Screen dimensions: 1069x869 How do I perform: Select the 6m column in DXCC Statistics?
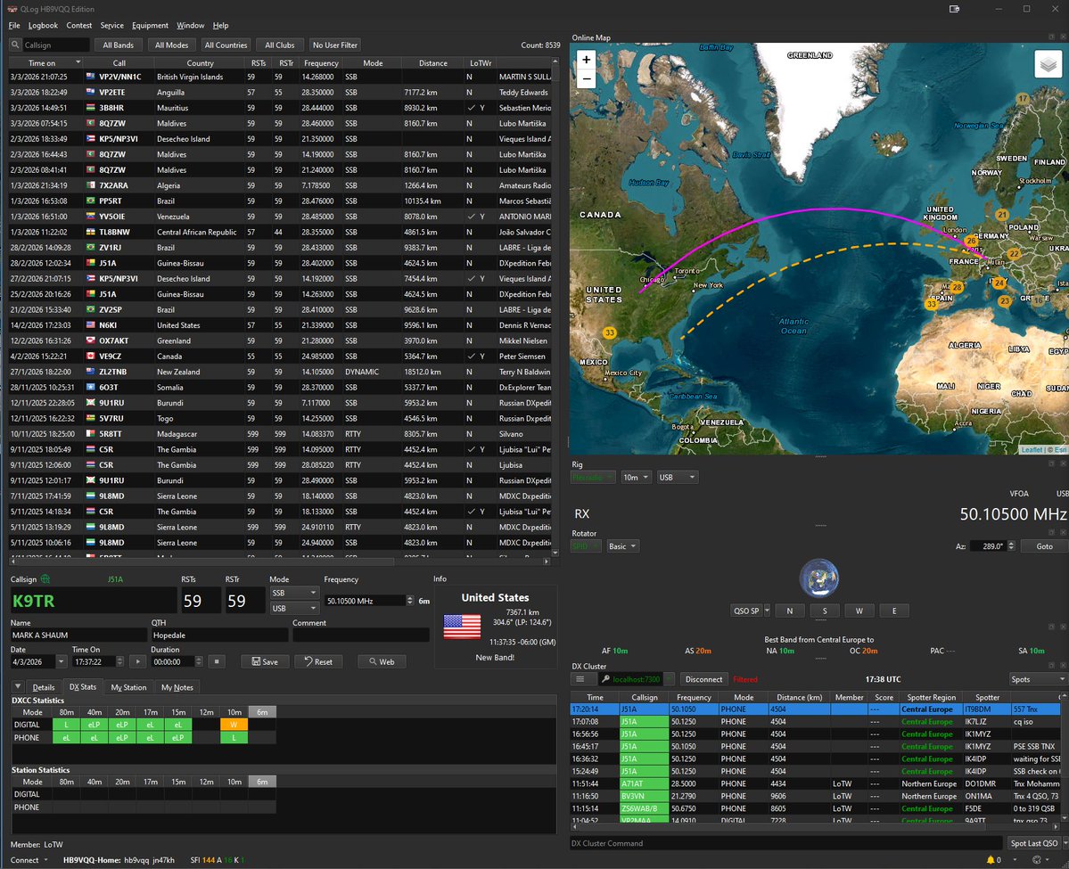point(262,712)
